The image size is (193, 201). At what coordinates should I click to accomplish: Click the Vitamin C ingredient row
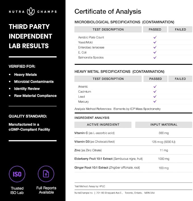(133, 133)
